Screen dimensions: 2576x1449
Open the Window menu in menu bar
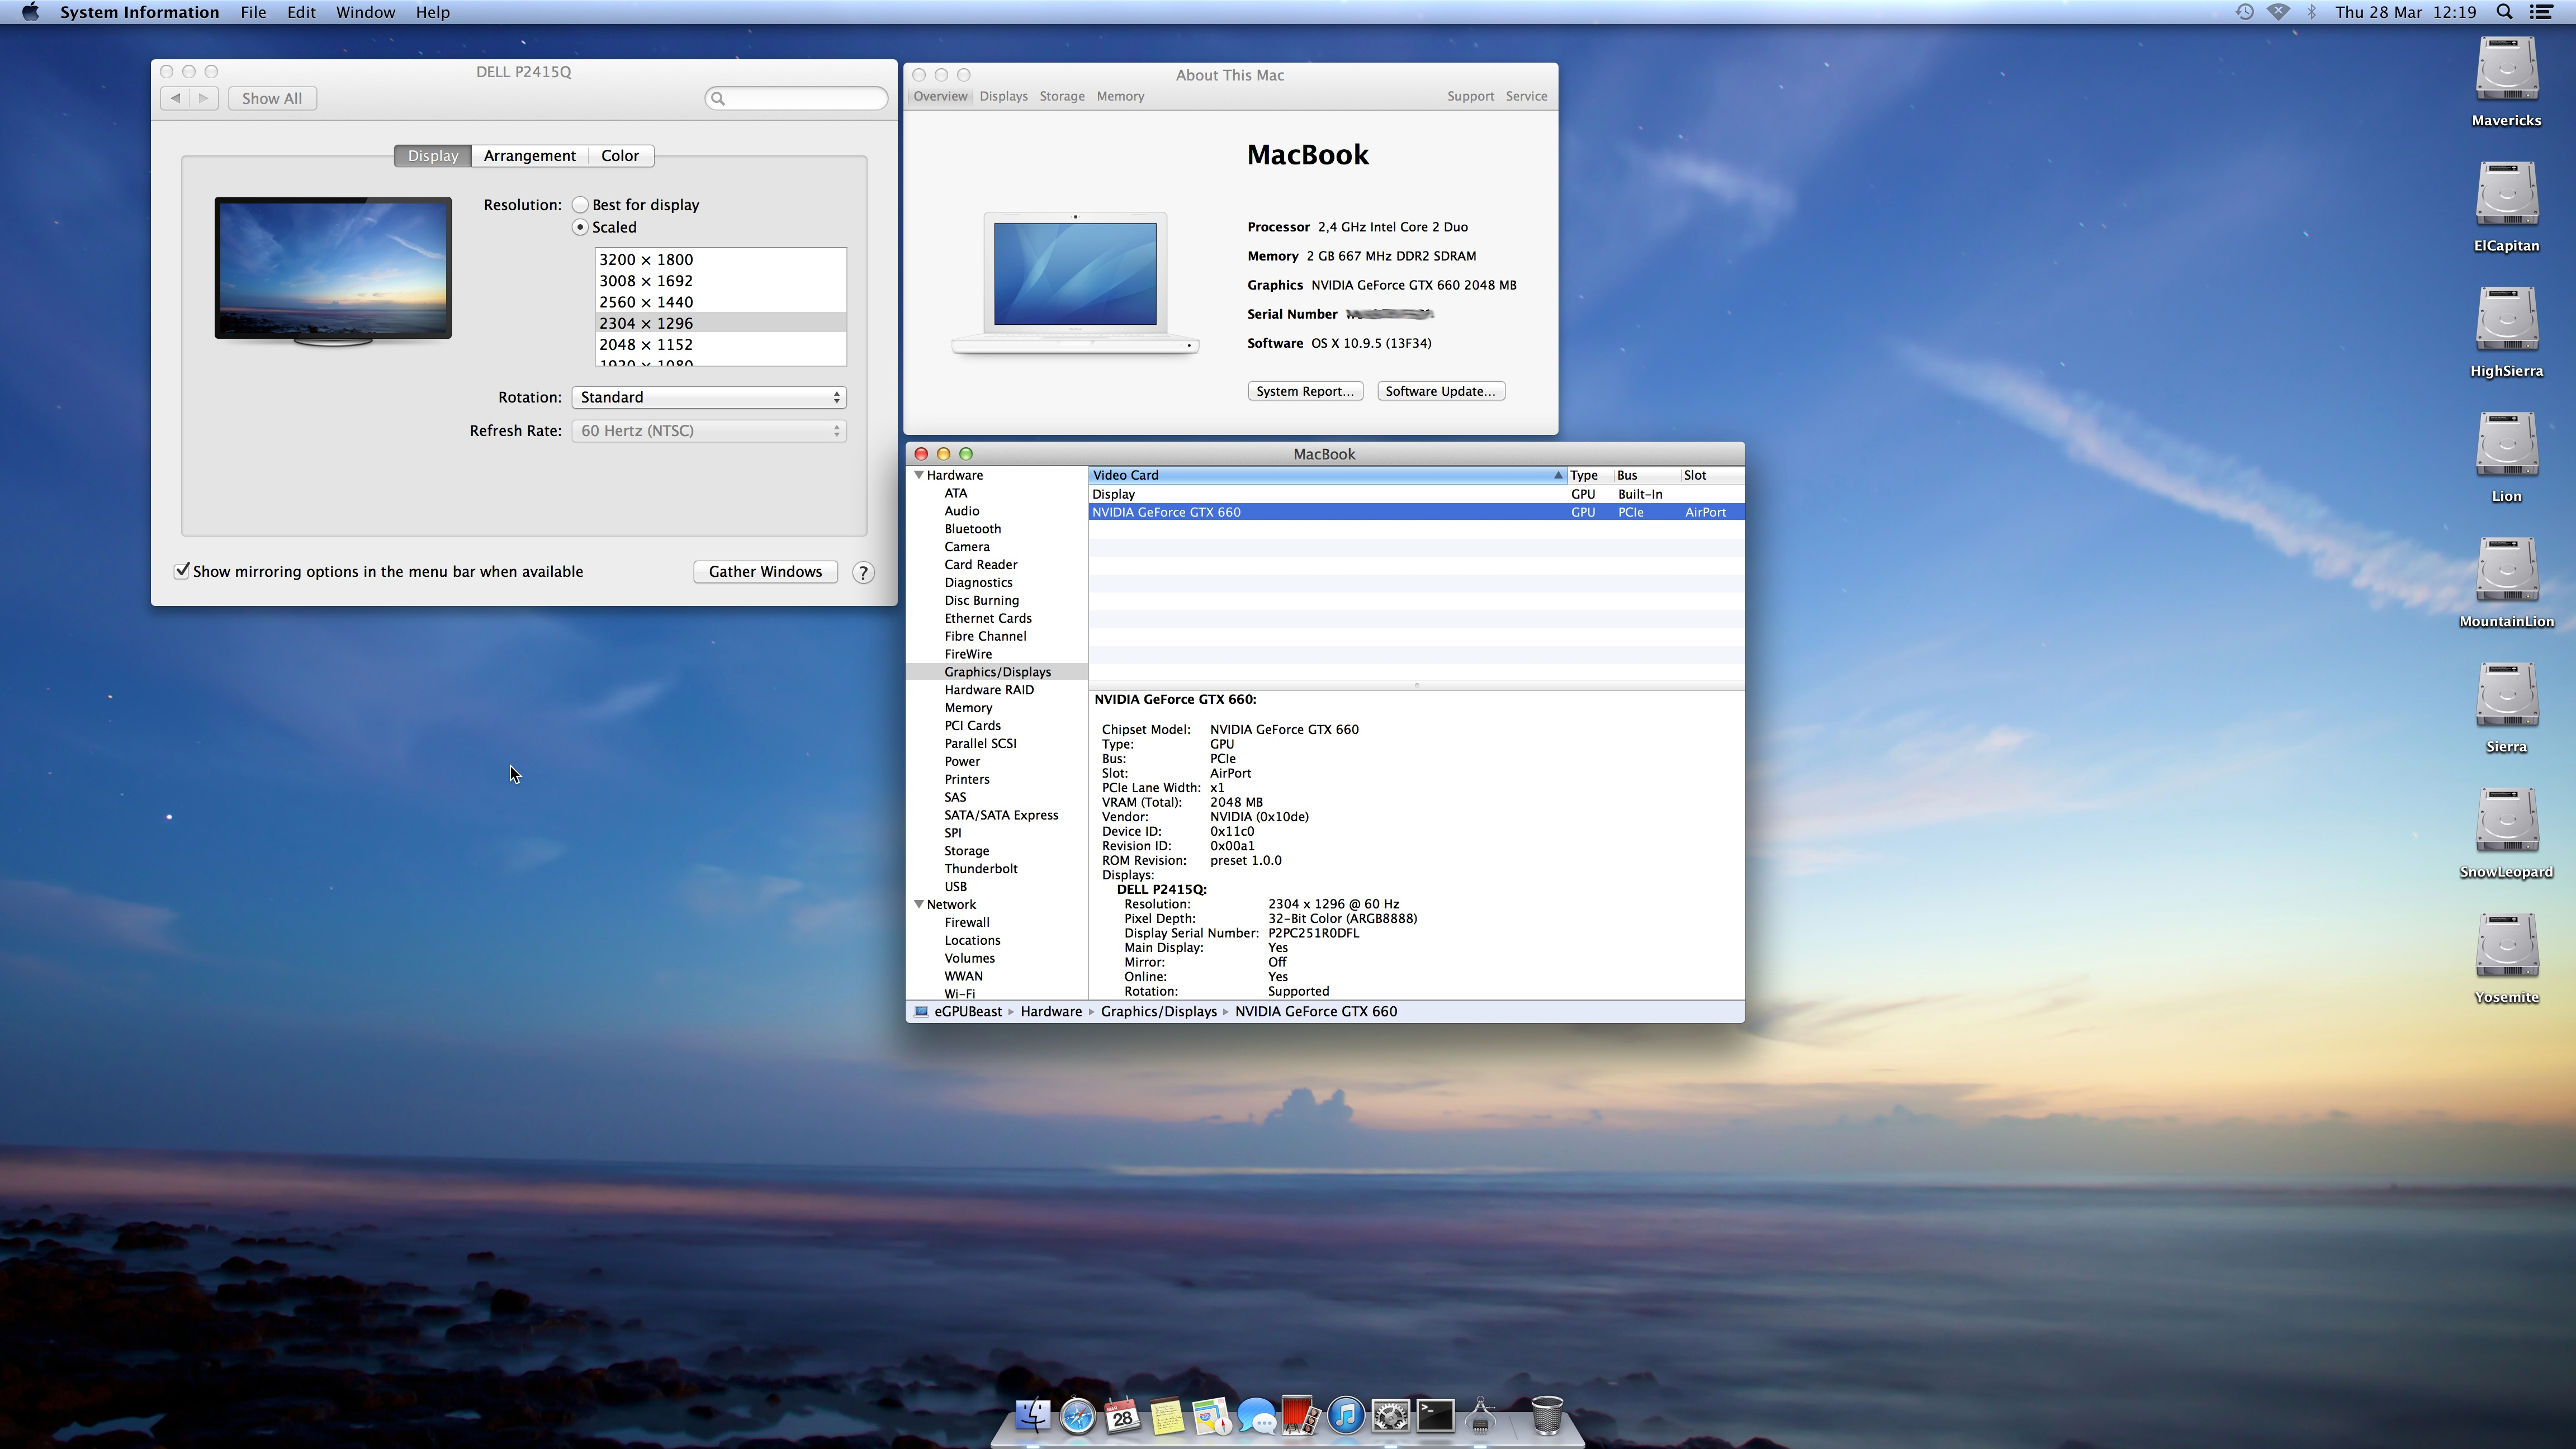pyautogui.click(x=365, y=12)
